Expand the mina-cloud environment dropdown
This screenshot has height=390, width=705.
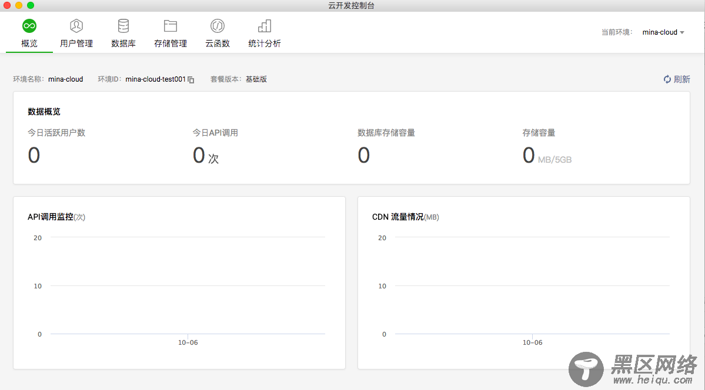click(663, 32)
